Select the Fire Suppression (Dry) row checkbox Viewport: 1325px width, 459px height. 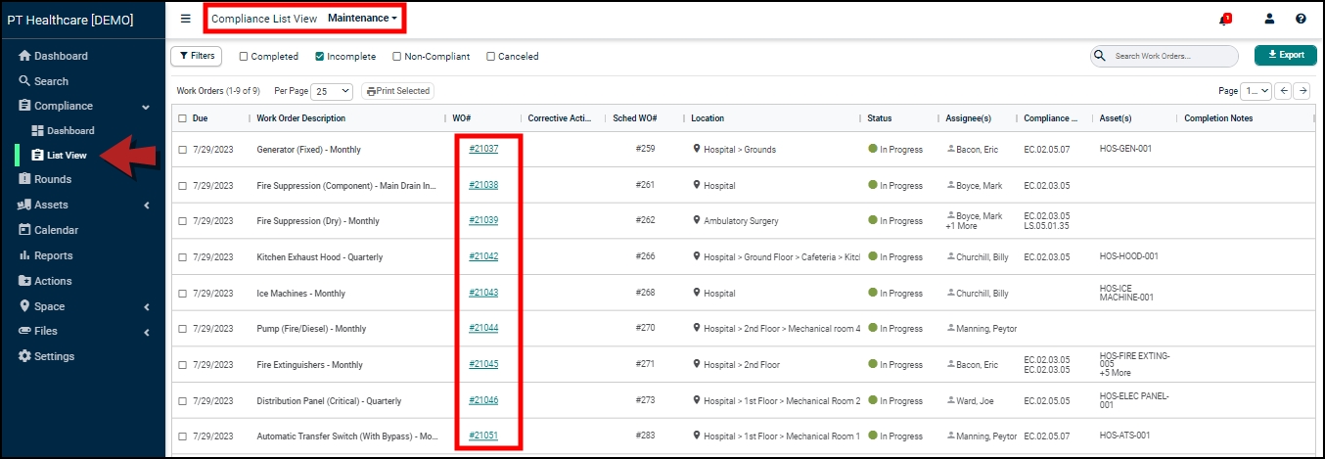pos(183,221)
